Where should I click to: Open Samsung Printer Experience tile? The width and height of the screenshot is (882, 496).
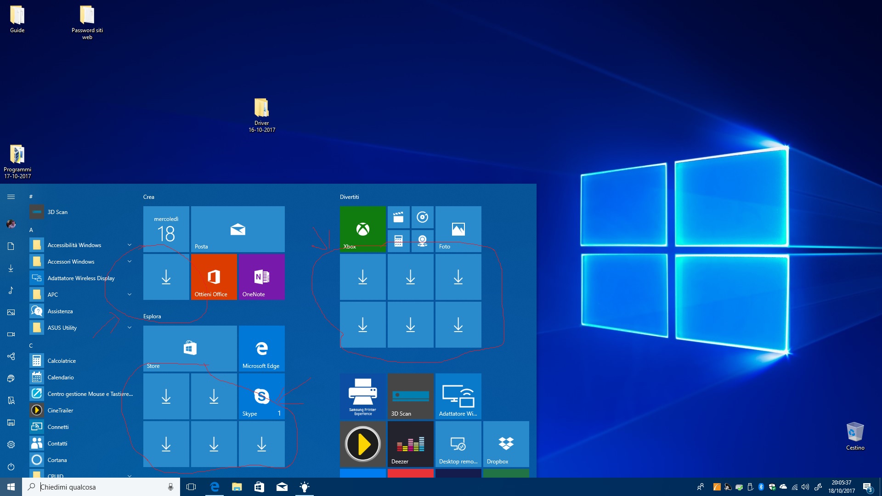[362, 396]
